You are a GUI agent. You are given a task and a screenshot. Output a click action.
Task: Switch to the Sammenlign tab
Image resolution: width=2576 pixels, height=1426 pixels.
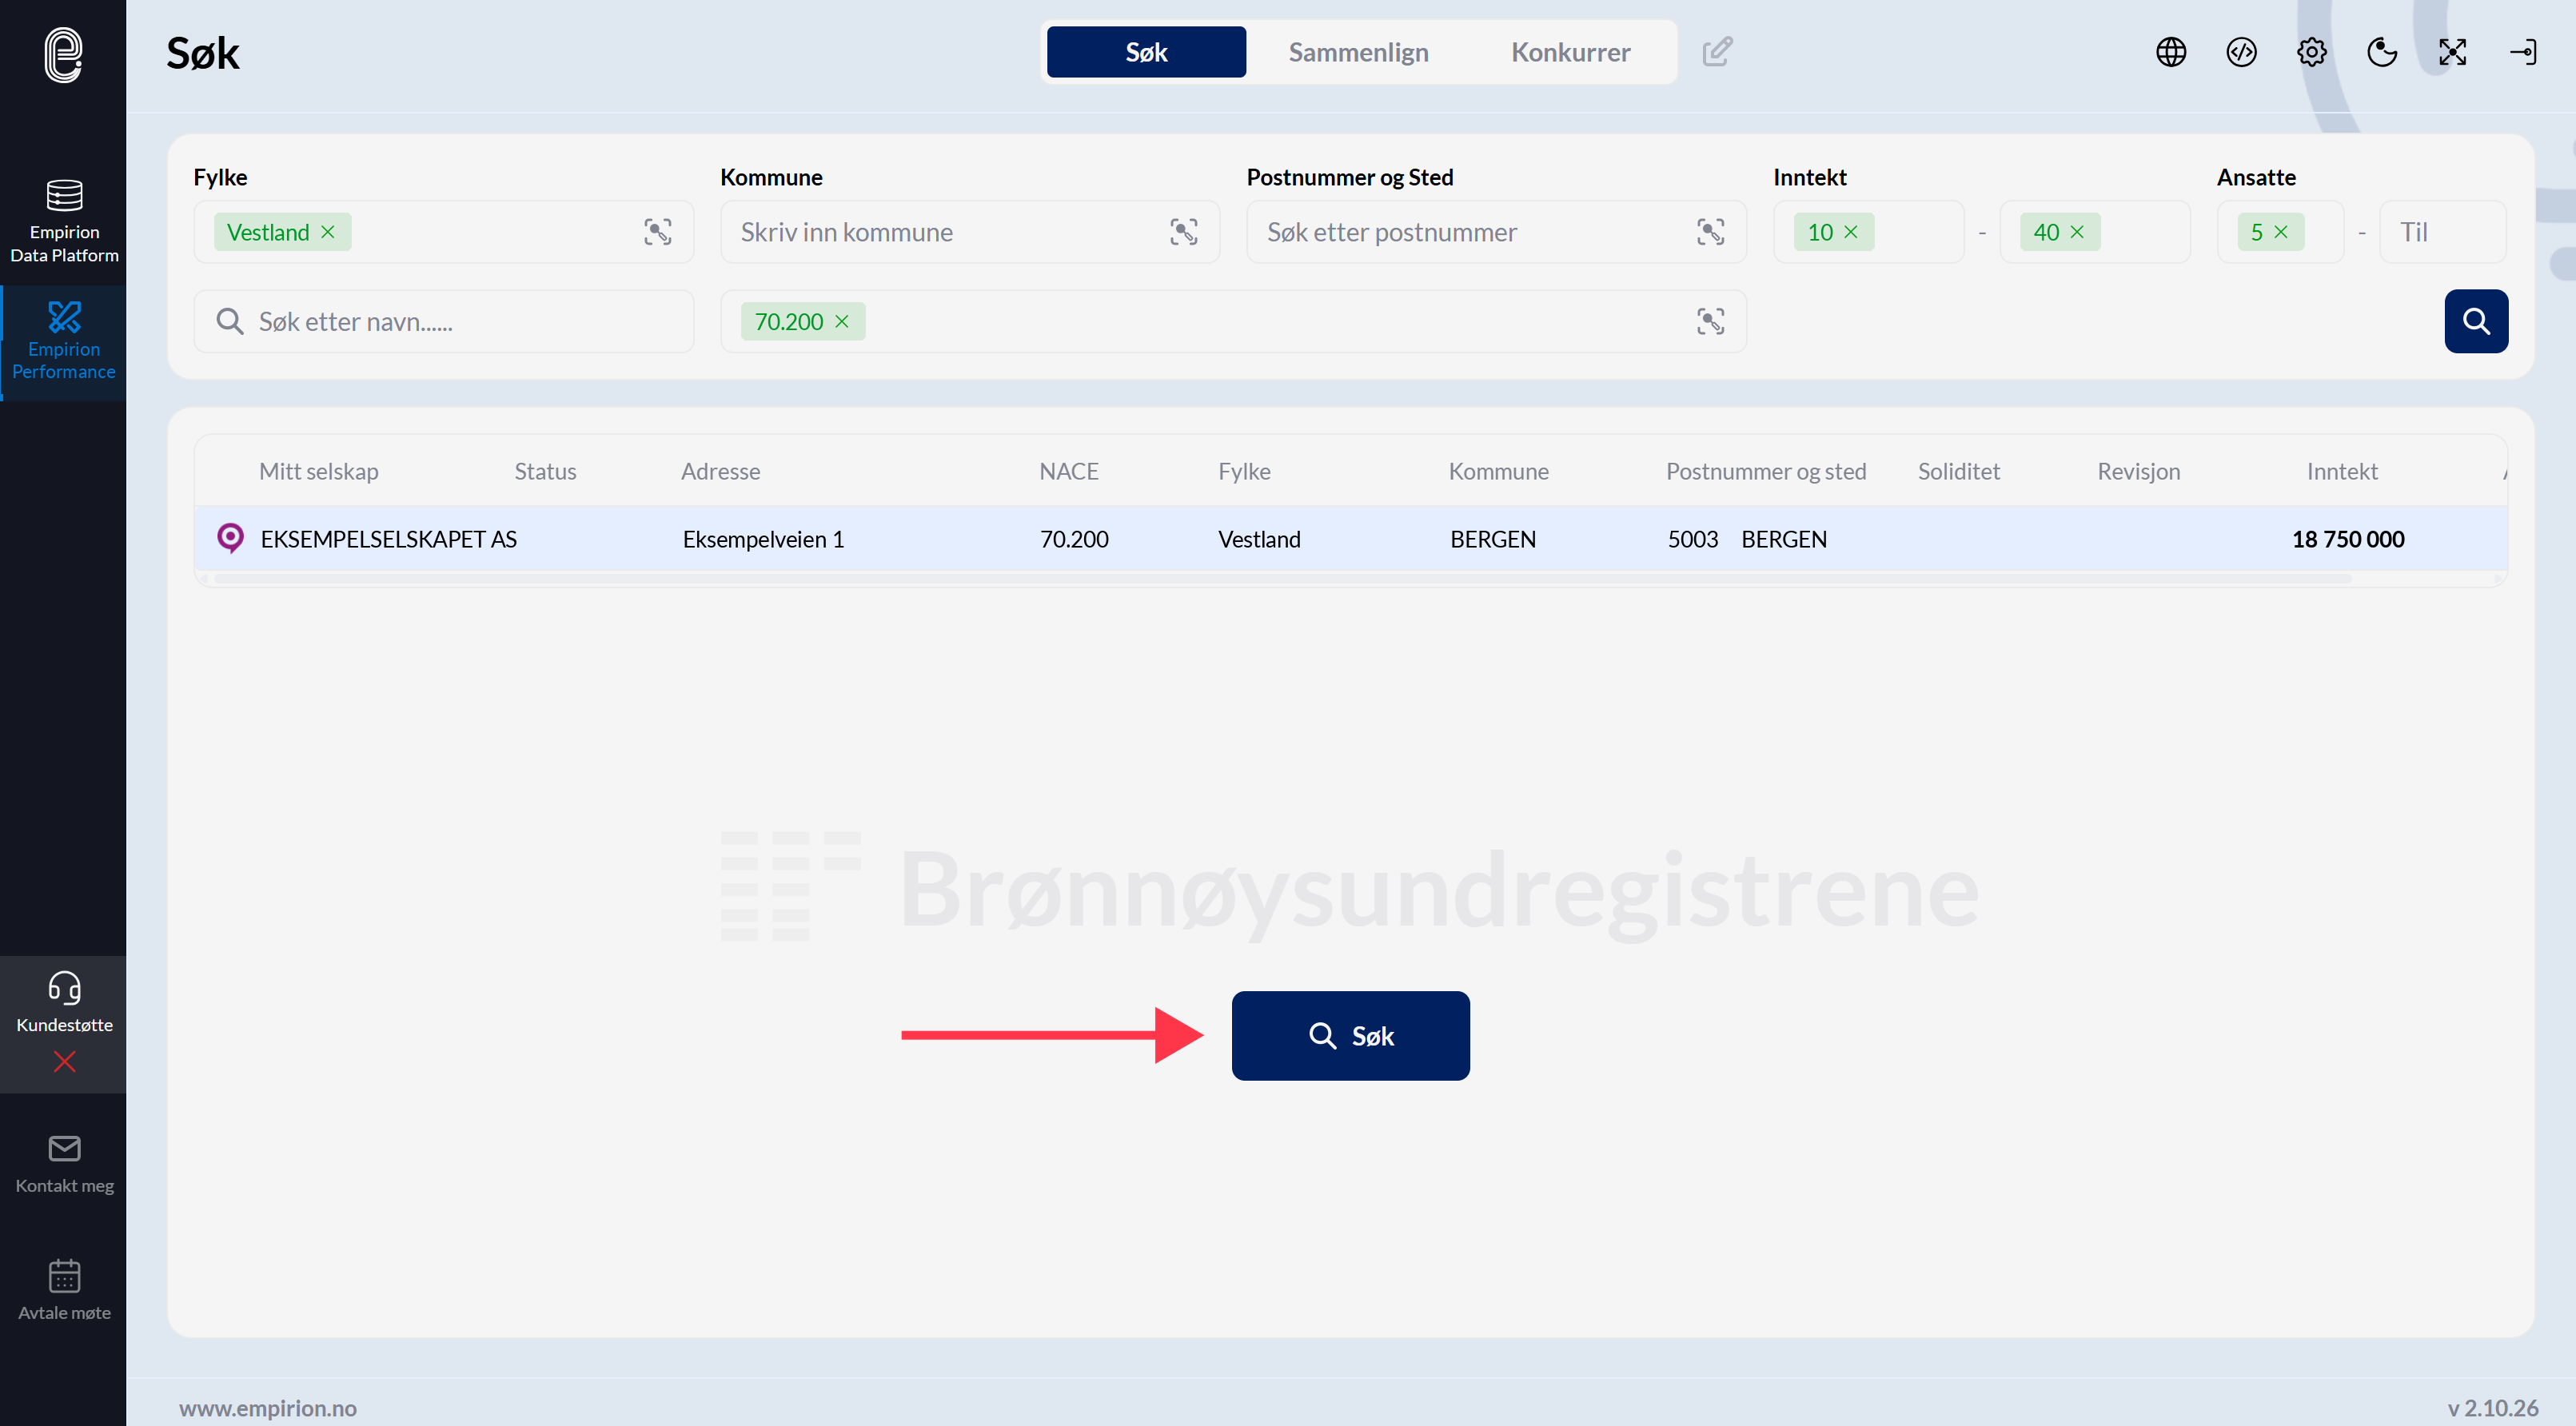click(x=1358, y=52)
